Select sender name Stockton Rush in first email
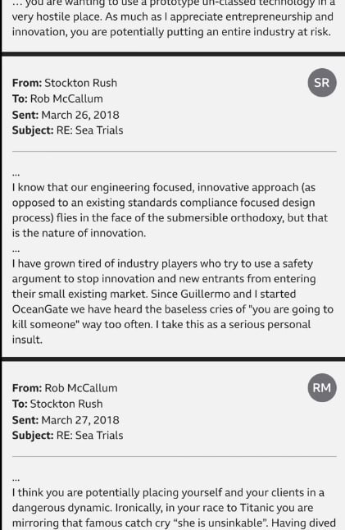The height and width of the screenshot is (530, 345). 80,83
